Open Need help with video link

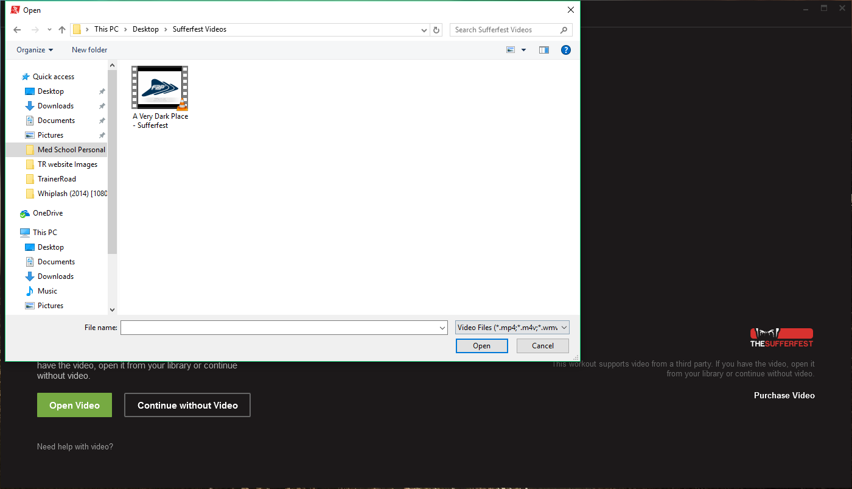pyautogui.click(x=75, y=446)
